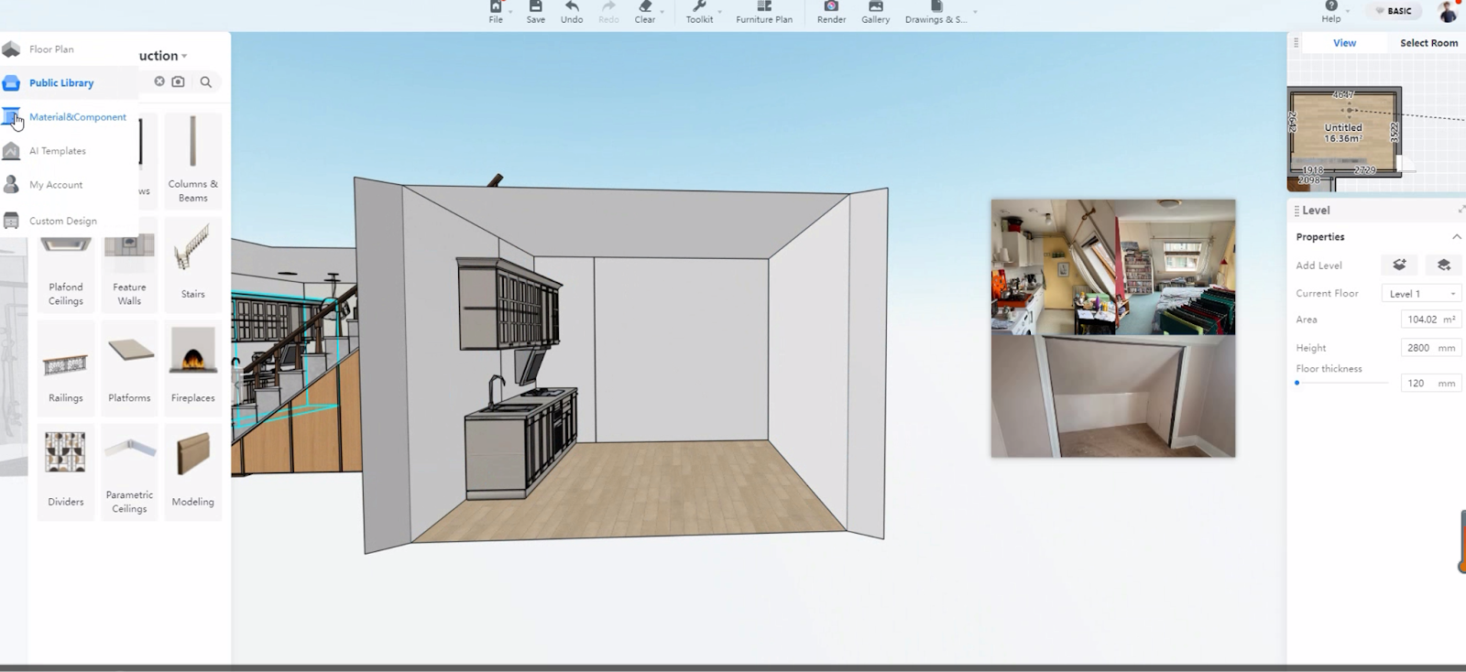Add a level above button
1466x672 pixels.
click(1399, 266)
